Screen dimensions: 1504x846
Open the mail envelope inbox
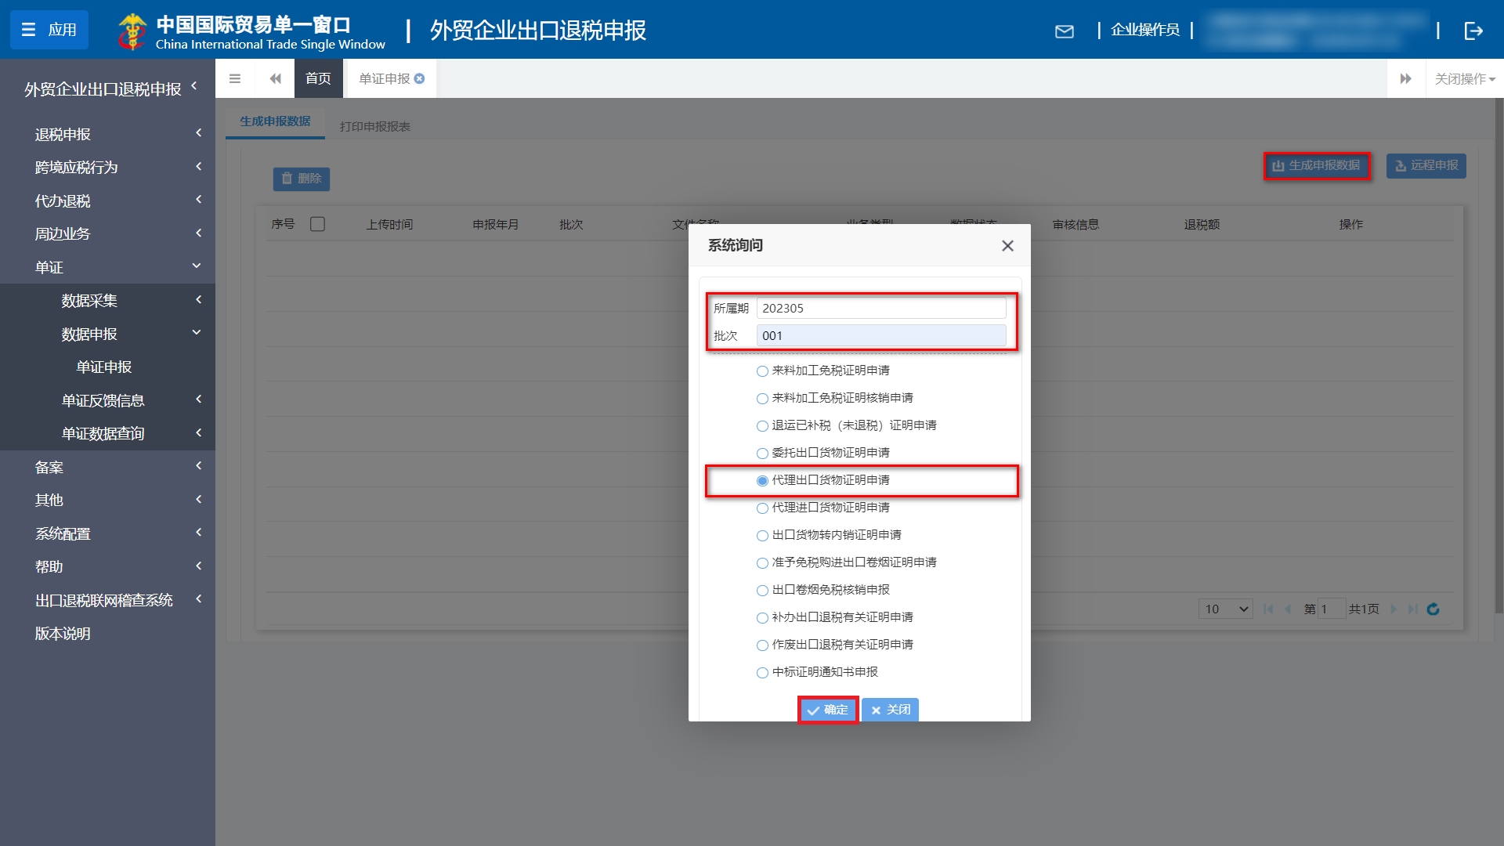pos(1065,31)
